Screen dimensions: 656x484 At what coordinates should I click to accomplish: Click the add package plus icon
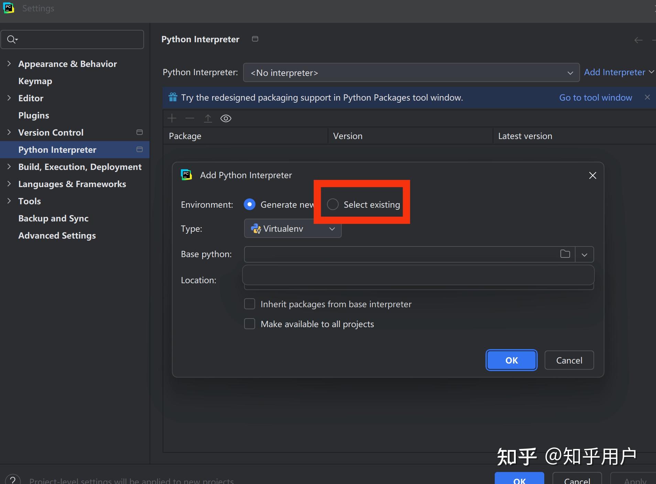click(x=172, y=118)
